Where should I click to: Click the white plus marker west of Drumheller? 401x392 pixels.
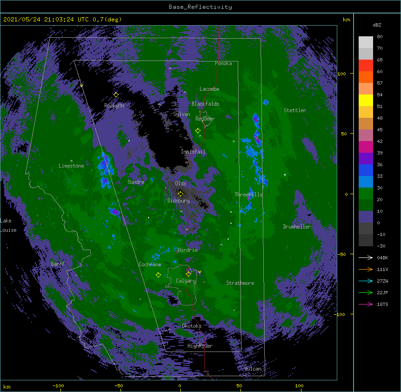pos(285,175)
